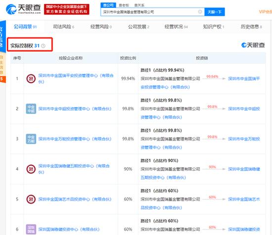Click the 天眼一下 search button
This screenshot has height=235, width=272.
tap(215, 12)
